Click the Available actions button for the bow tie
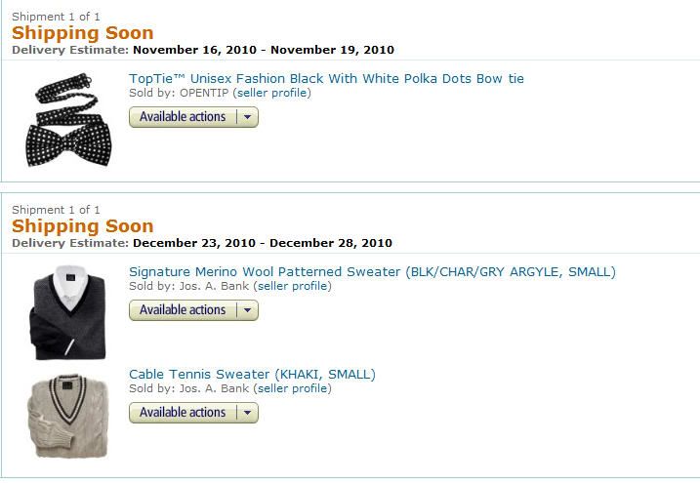The height and width of the screenshot is (483, 700). [x=183, y=117]
